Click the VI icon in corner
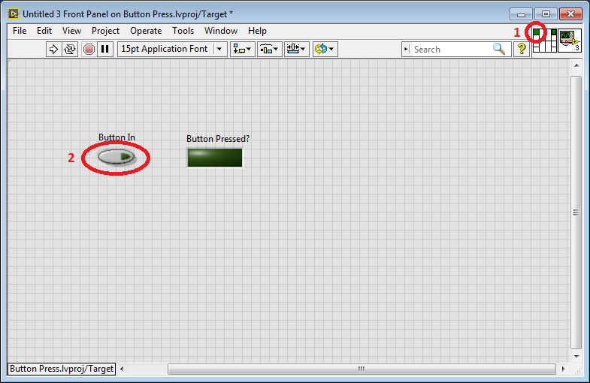Viewport: 590px width, 383px height. pyautogui.click(x=570, y=41)
